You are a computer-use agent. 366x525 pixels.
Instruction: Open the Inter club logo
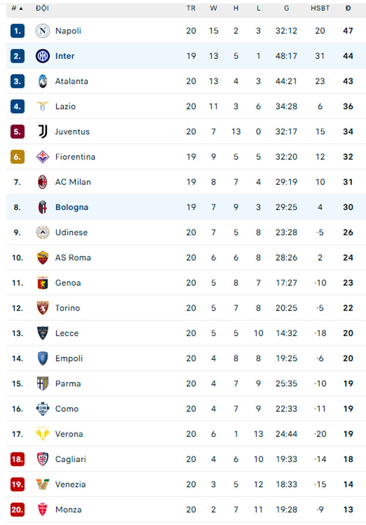pyautogui.click(x=43, y=56)
